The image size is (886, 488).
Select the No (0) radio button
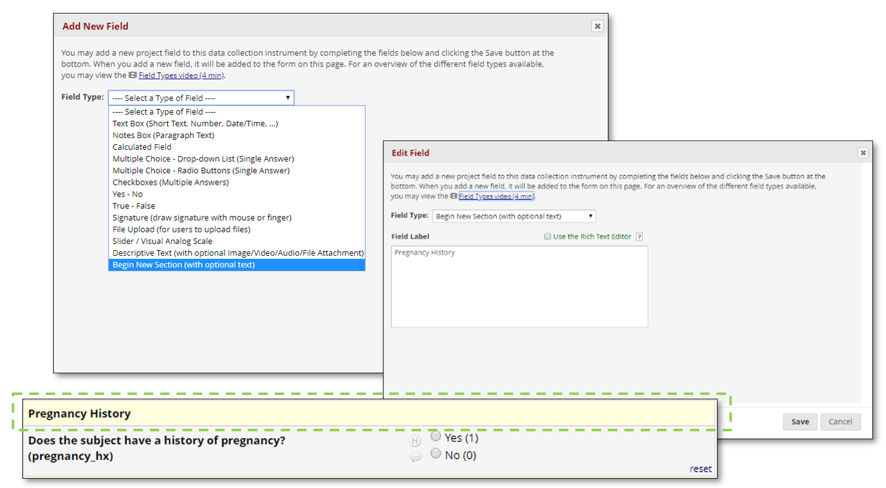point(436,454)
